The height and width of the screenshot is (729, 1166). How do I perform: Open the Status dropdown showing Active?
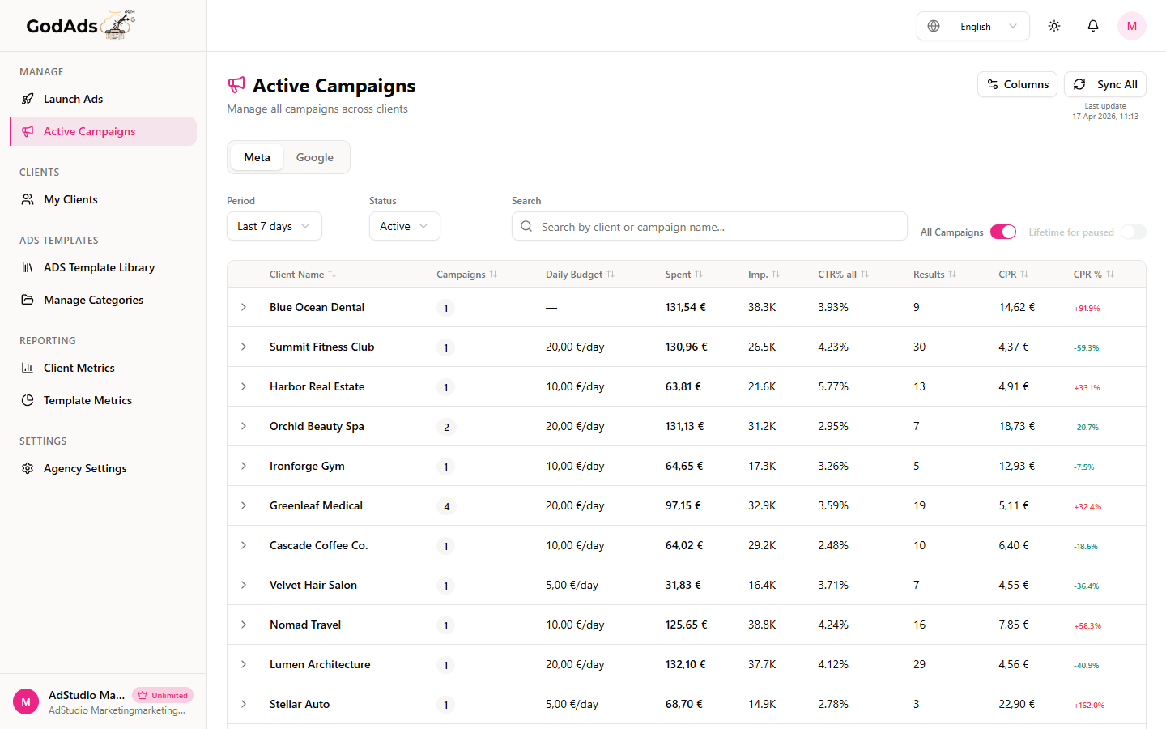404,226
